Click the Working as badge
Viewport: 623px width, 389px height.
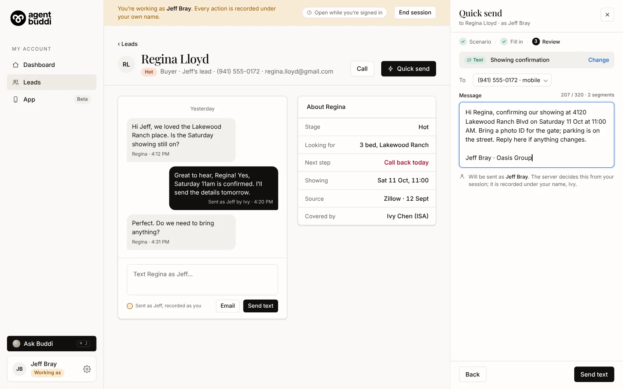coord(48,373)
